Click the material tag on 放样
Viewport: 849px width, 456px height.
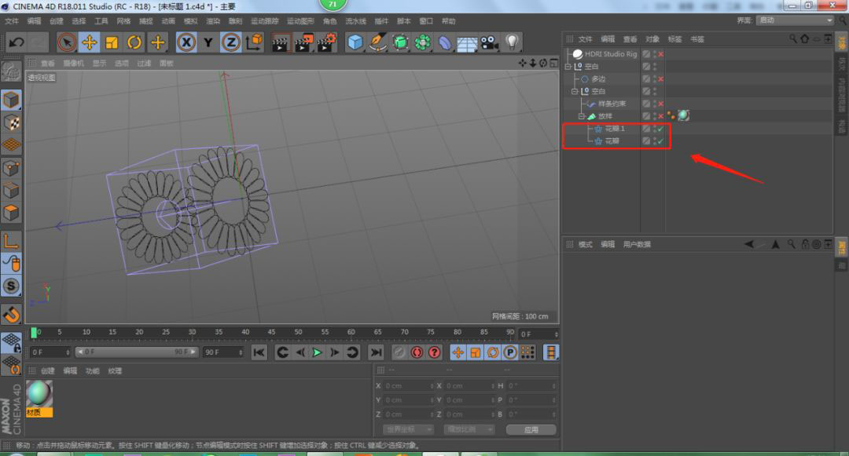coord(683,115)
